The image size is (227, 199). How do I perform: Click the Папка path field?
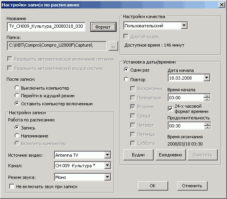pyautogui.click(x=56, y=45)
